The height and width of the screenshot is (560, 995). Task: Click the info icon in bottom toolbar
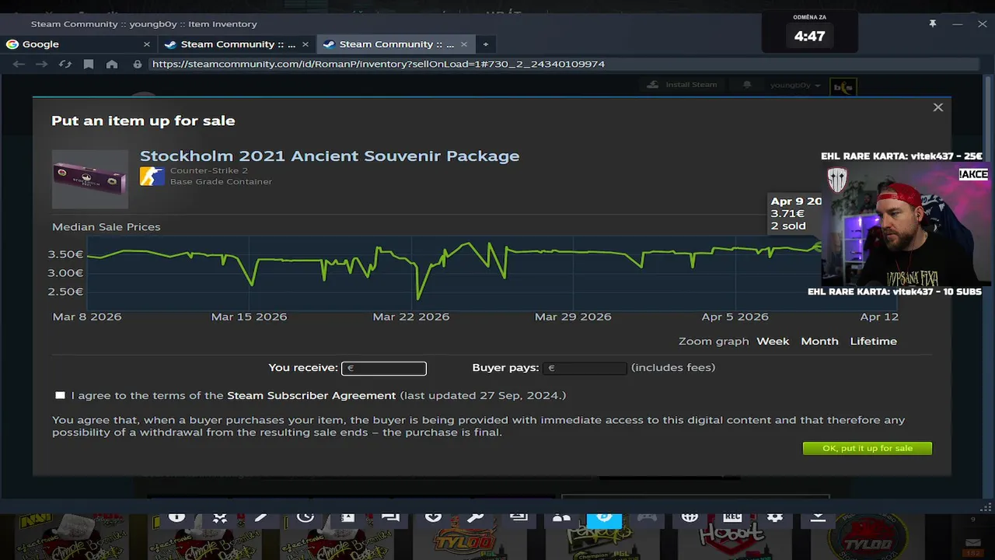pyautogui.click(x=176, y=516)
